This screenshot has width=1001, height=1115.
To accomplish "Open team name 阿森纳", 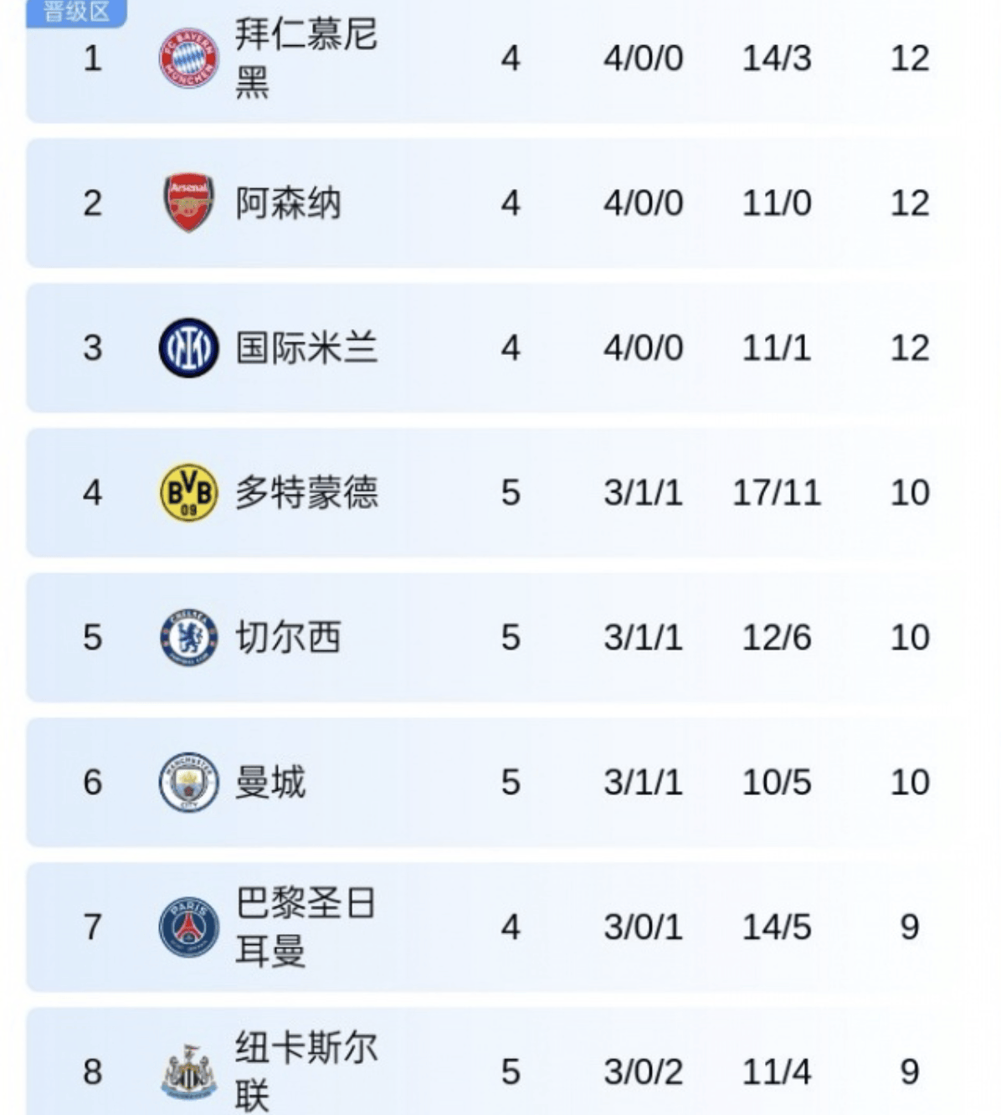I will coord(287,203).
